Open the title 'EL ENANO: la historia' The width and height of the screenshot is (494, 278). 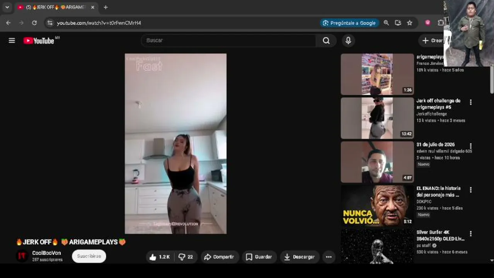tap(438, 192)
